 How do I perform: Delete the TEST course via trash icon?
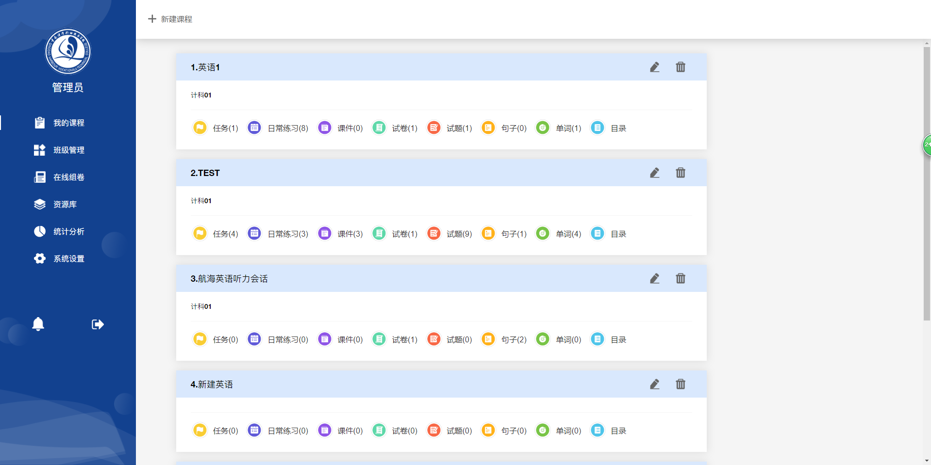(x=681, y=173)
